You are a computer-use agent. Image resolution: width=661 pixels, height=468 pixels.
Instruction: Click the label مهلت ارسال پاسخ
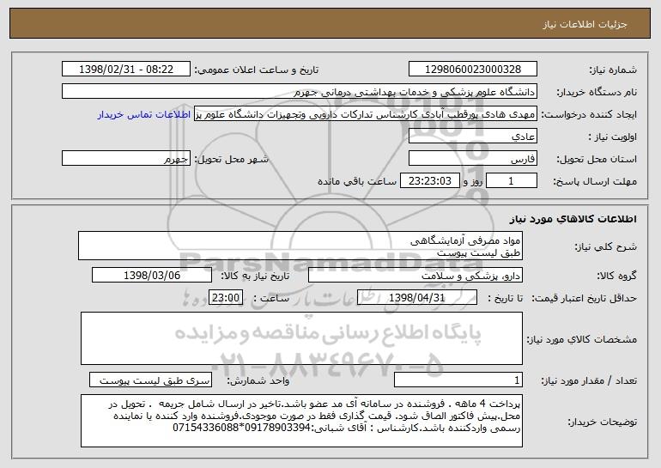coord(595,181)
